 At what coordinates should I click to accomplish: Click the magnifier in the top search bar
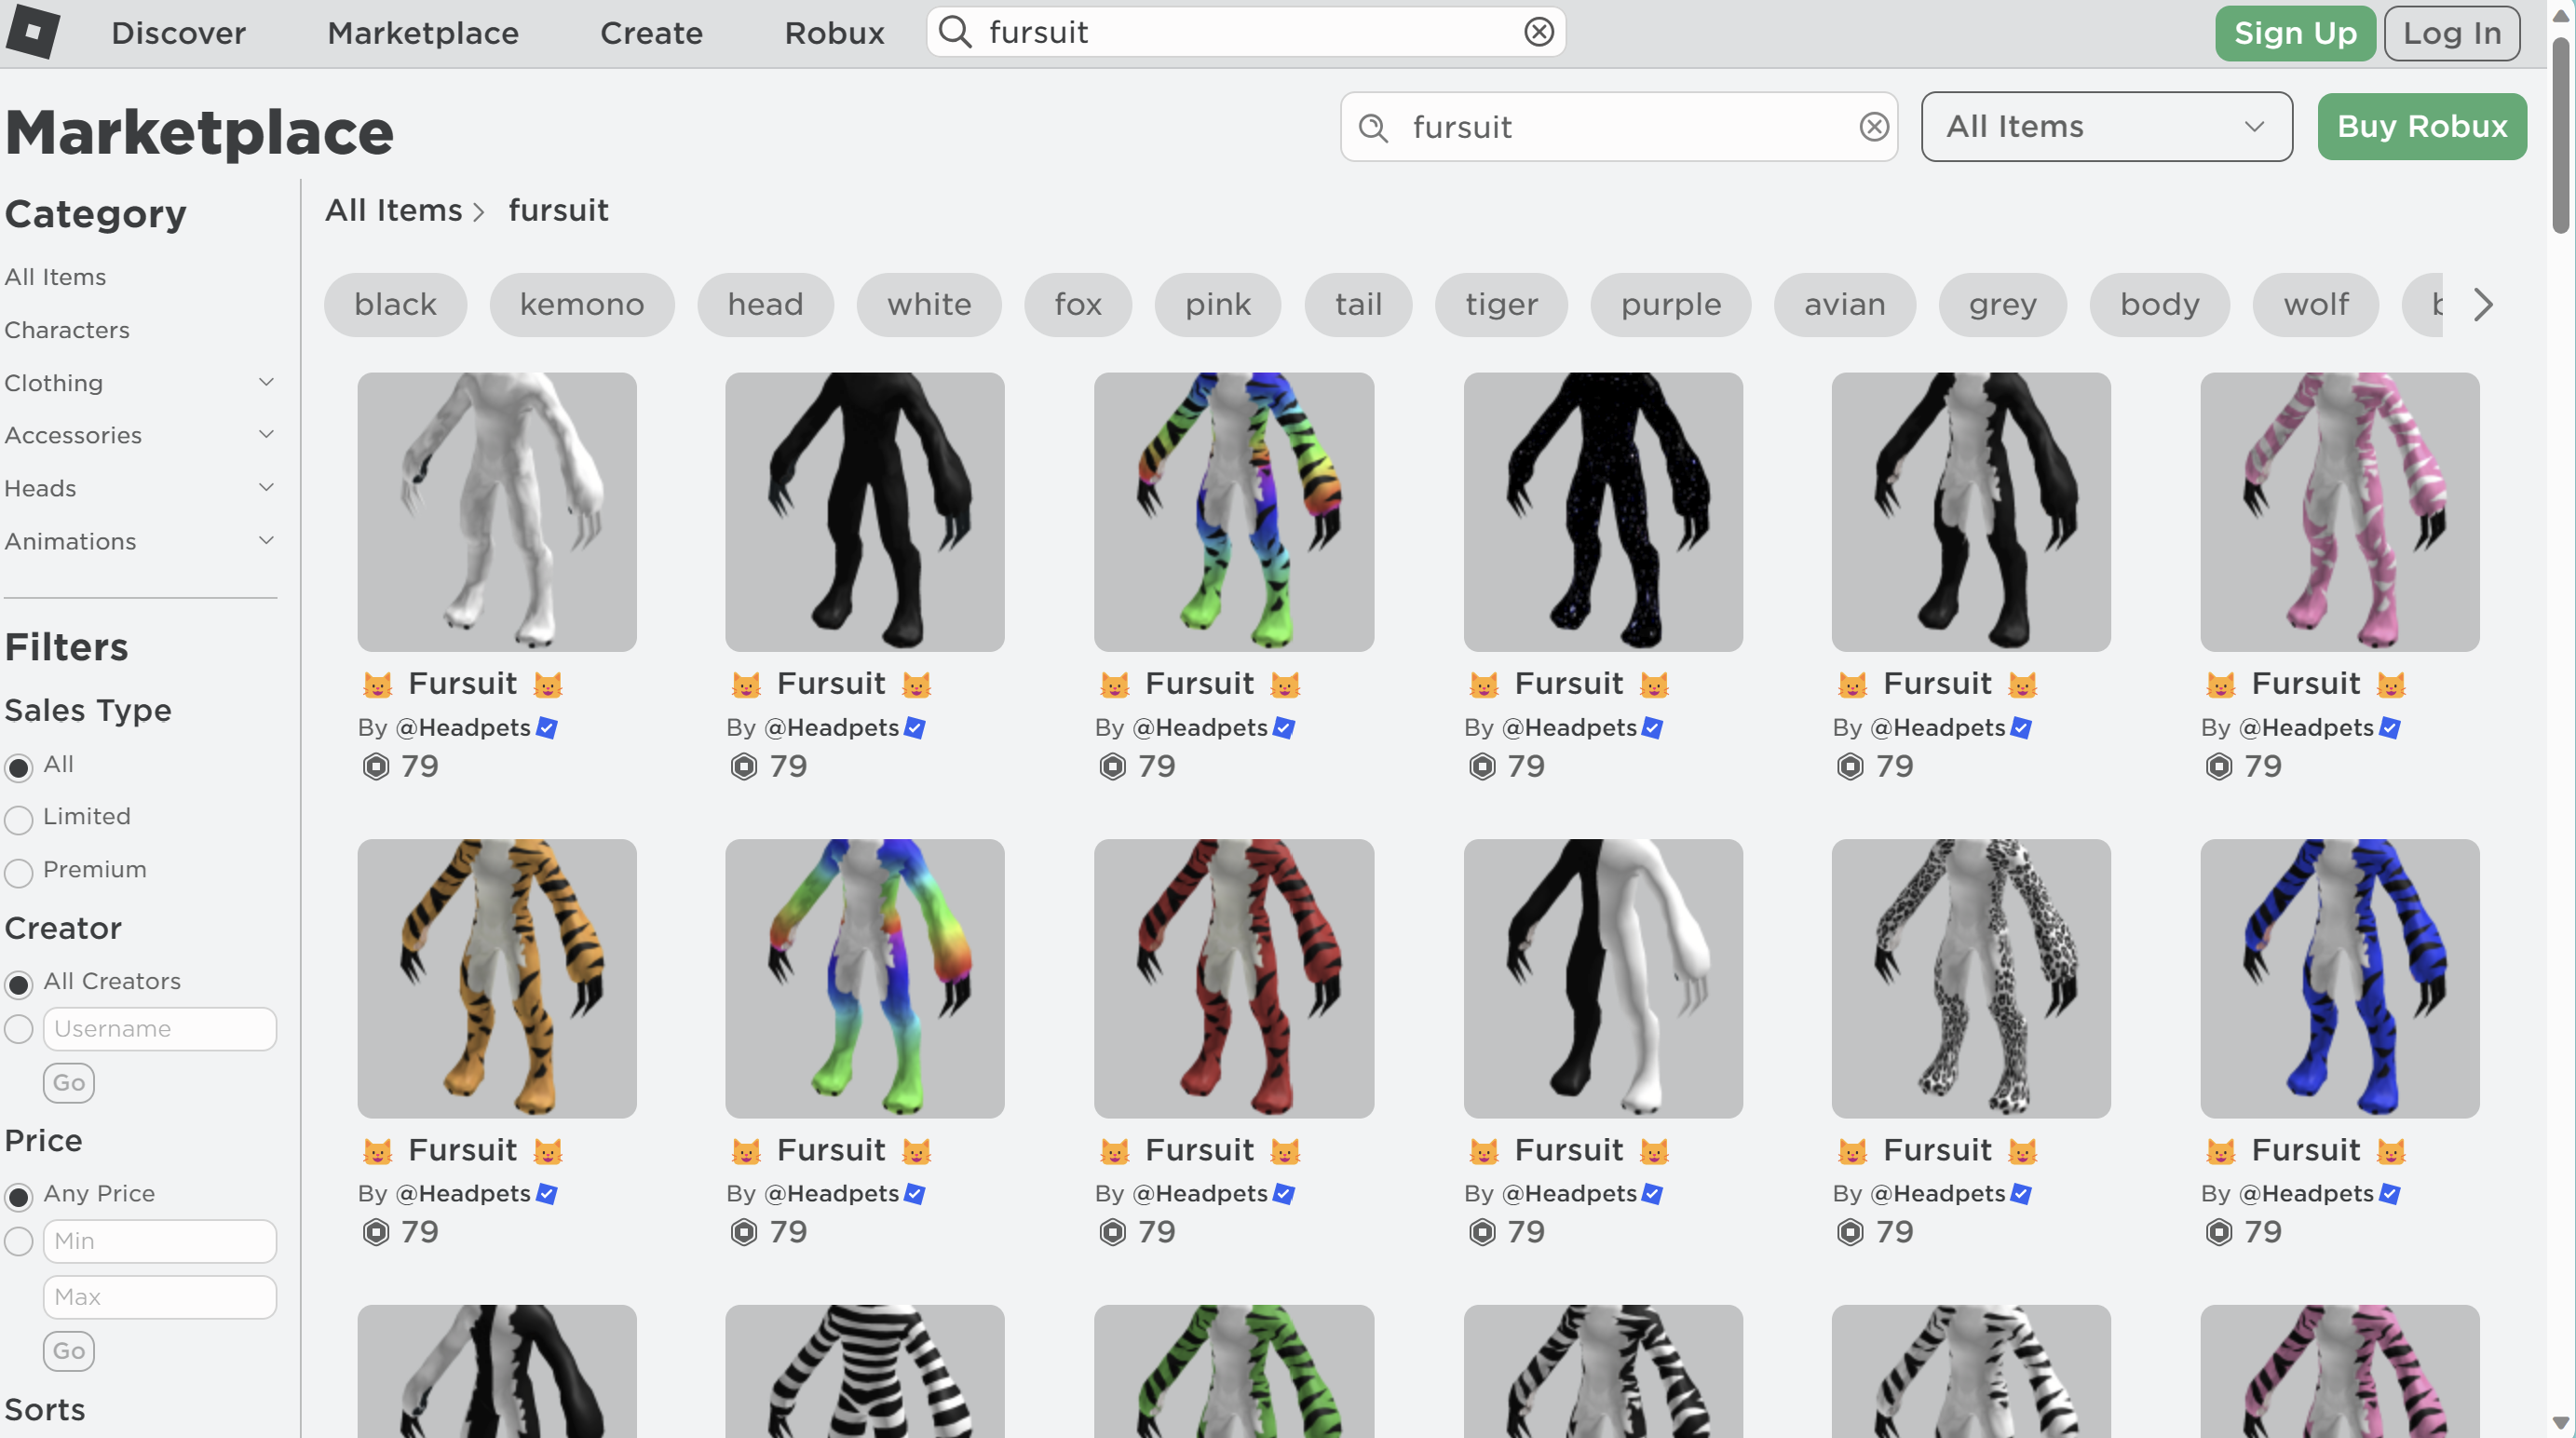point(955,32)
